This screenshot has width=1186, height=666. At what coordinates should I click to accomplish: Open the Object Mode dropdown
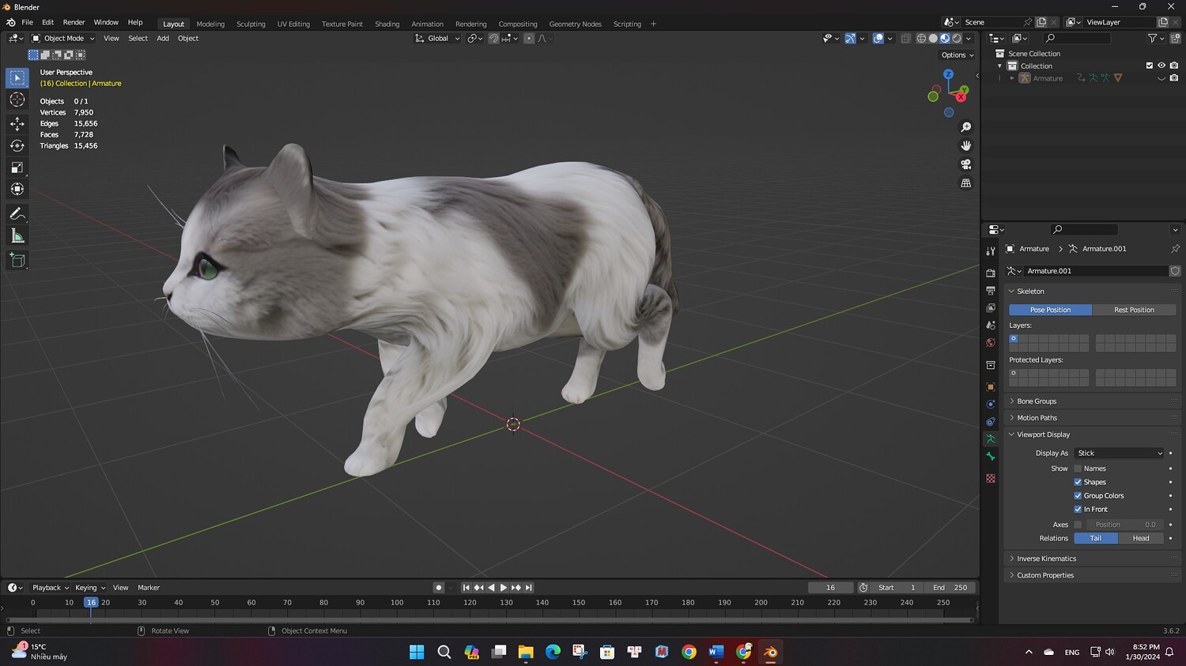[63, 38]
